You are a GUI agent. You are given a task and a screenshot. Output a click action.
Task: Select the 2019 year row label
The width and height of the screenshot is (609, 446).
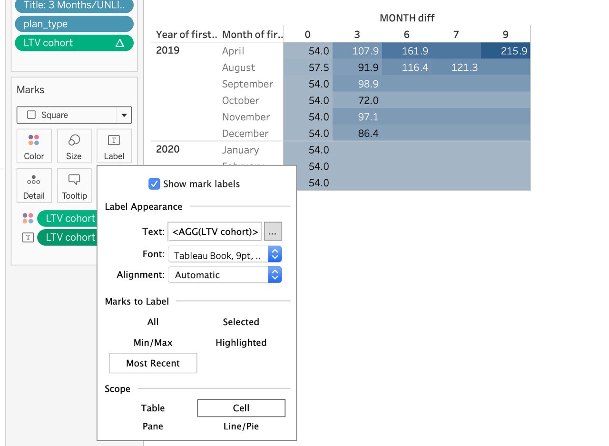point(167,50)
